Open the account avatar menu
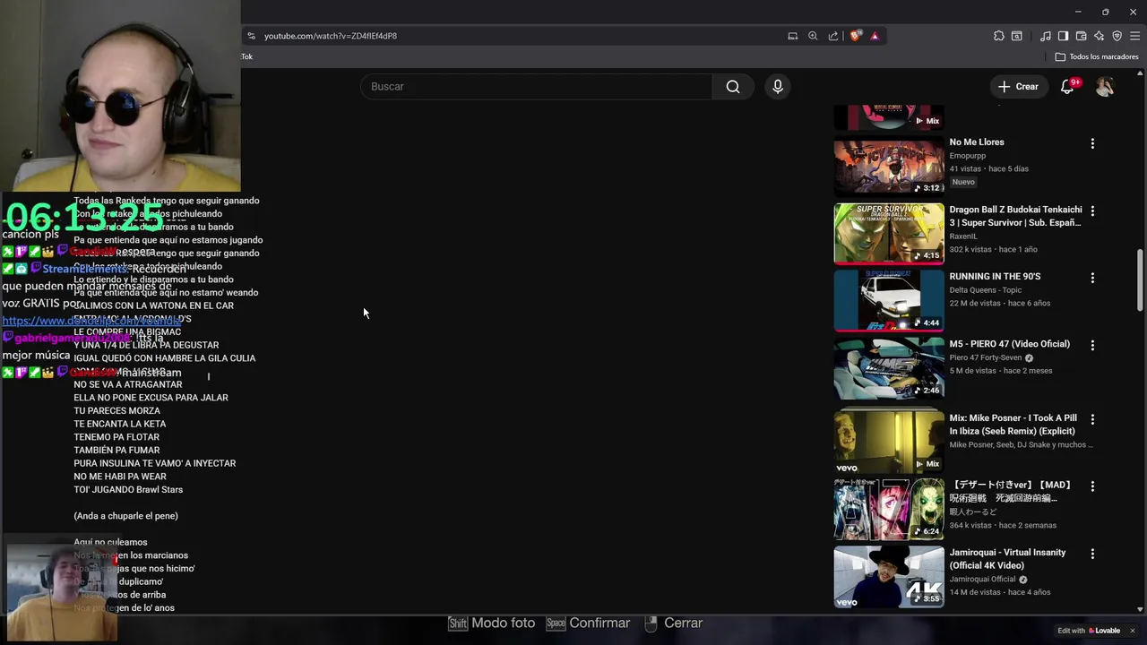Image resolution: width=1147 pixels, height=645 pixels. [1105, 87]
